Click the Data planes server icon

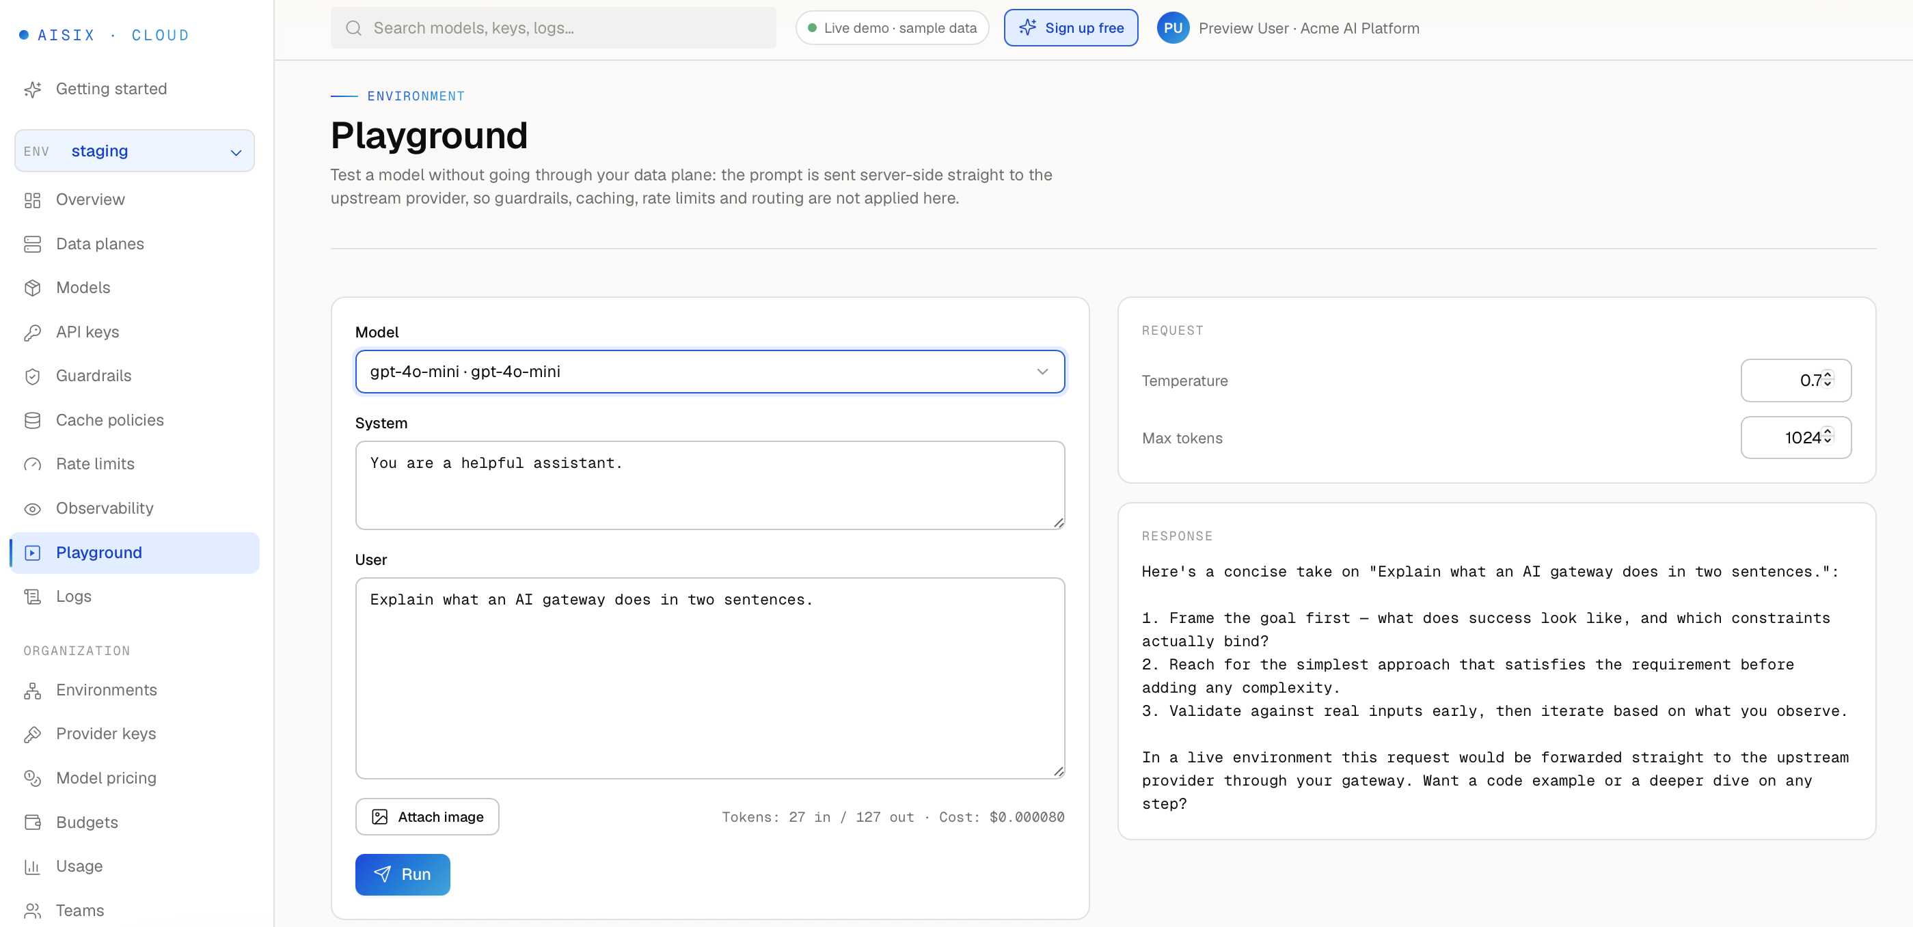(32, 244)
